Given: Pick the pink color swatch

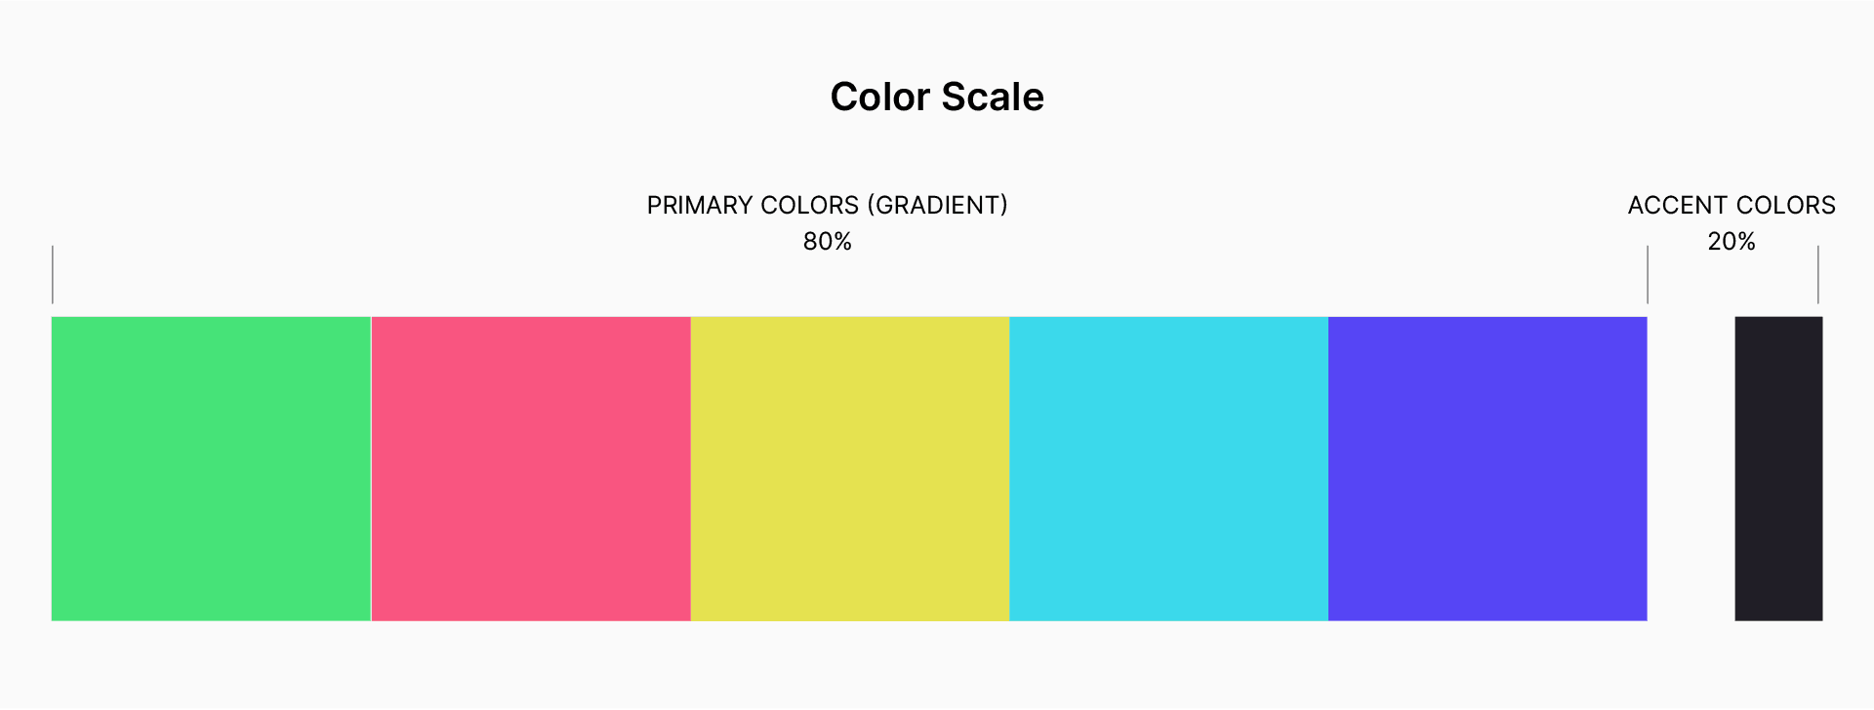Looking at the screenshot, I should [531, 468].
